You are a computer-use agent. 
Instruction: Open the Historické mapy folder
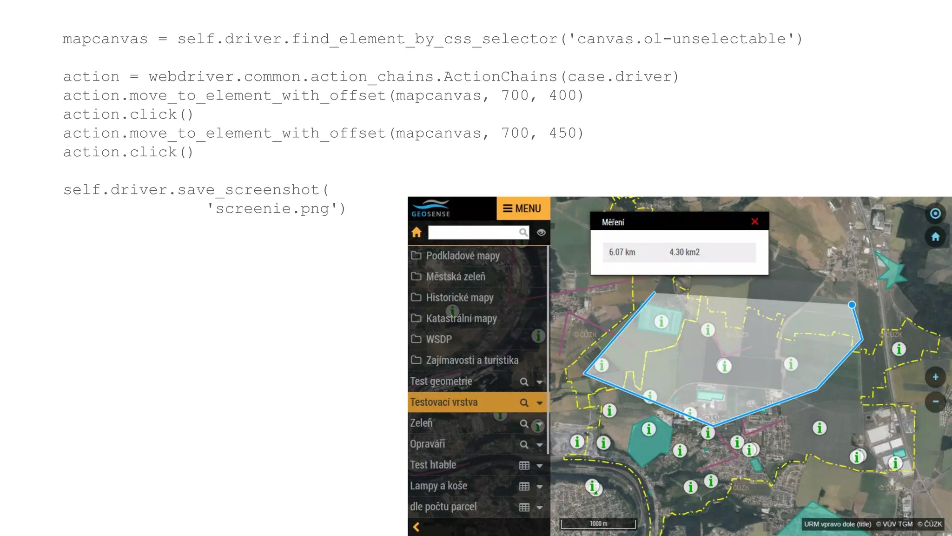click(459, 297)
